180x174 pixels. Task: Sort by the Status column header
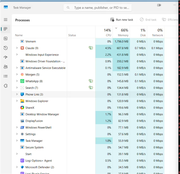click(x=81, y=32)
